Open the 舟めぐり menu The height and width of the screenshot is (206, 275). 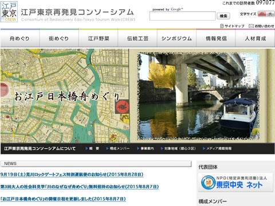click(x=19, y=38)
